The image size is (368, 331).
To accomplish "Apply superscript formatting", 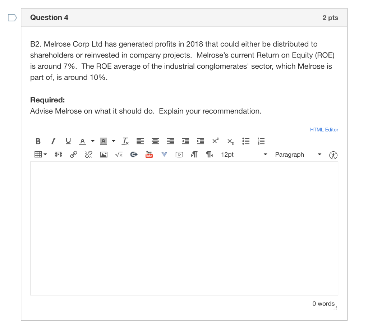I will (215, 141).
